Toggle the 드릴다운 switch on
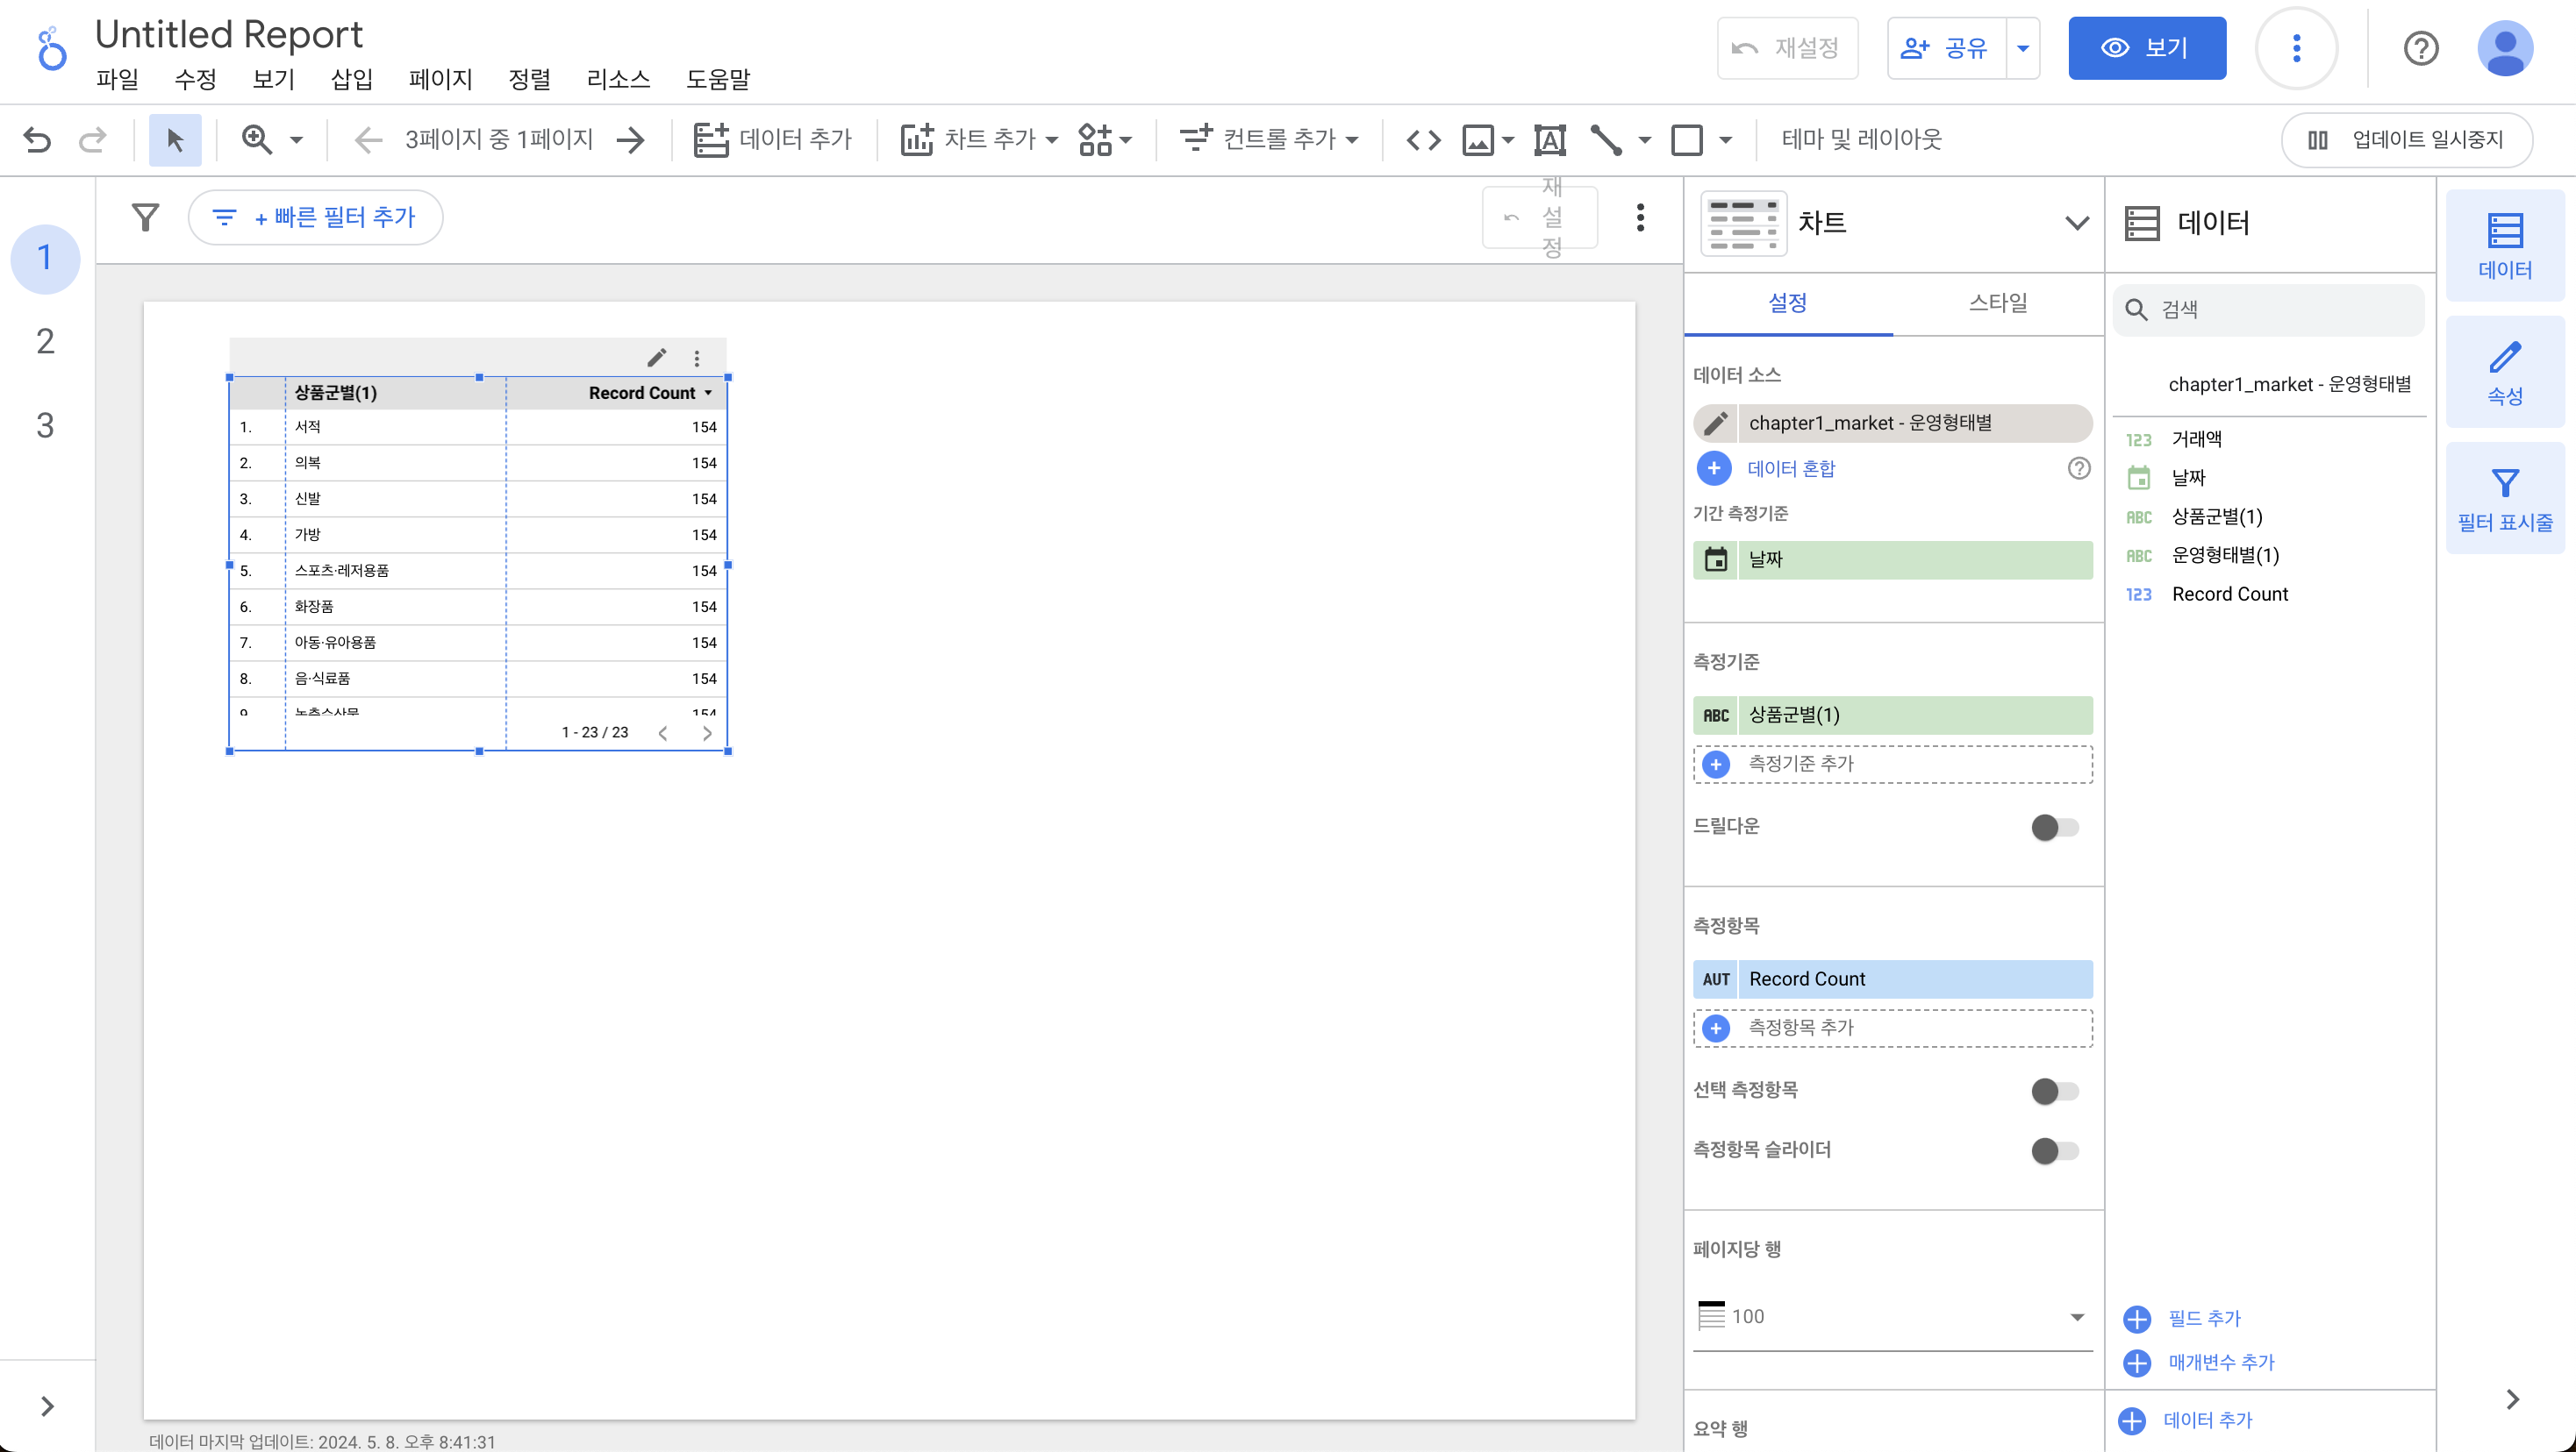The width and height of the screenshot is (2576, 1452). coord(2054,828)
